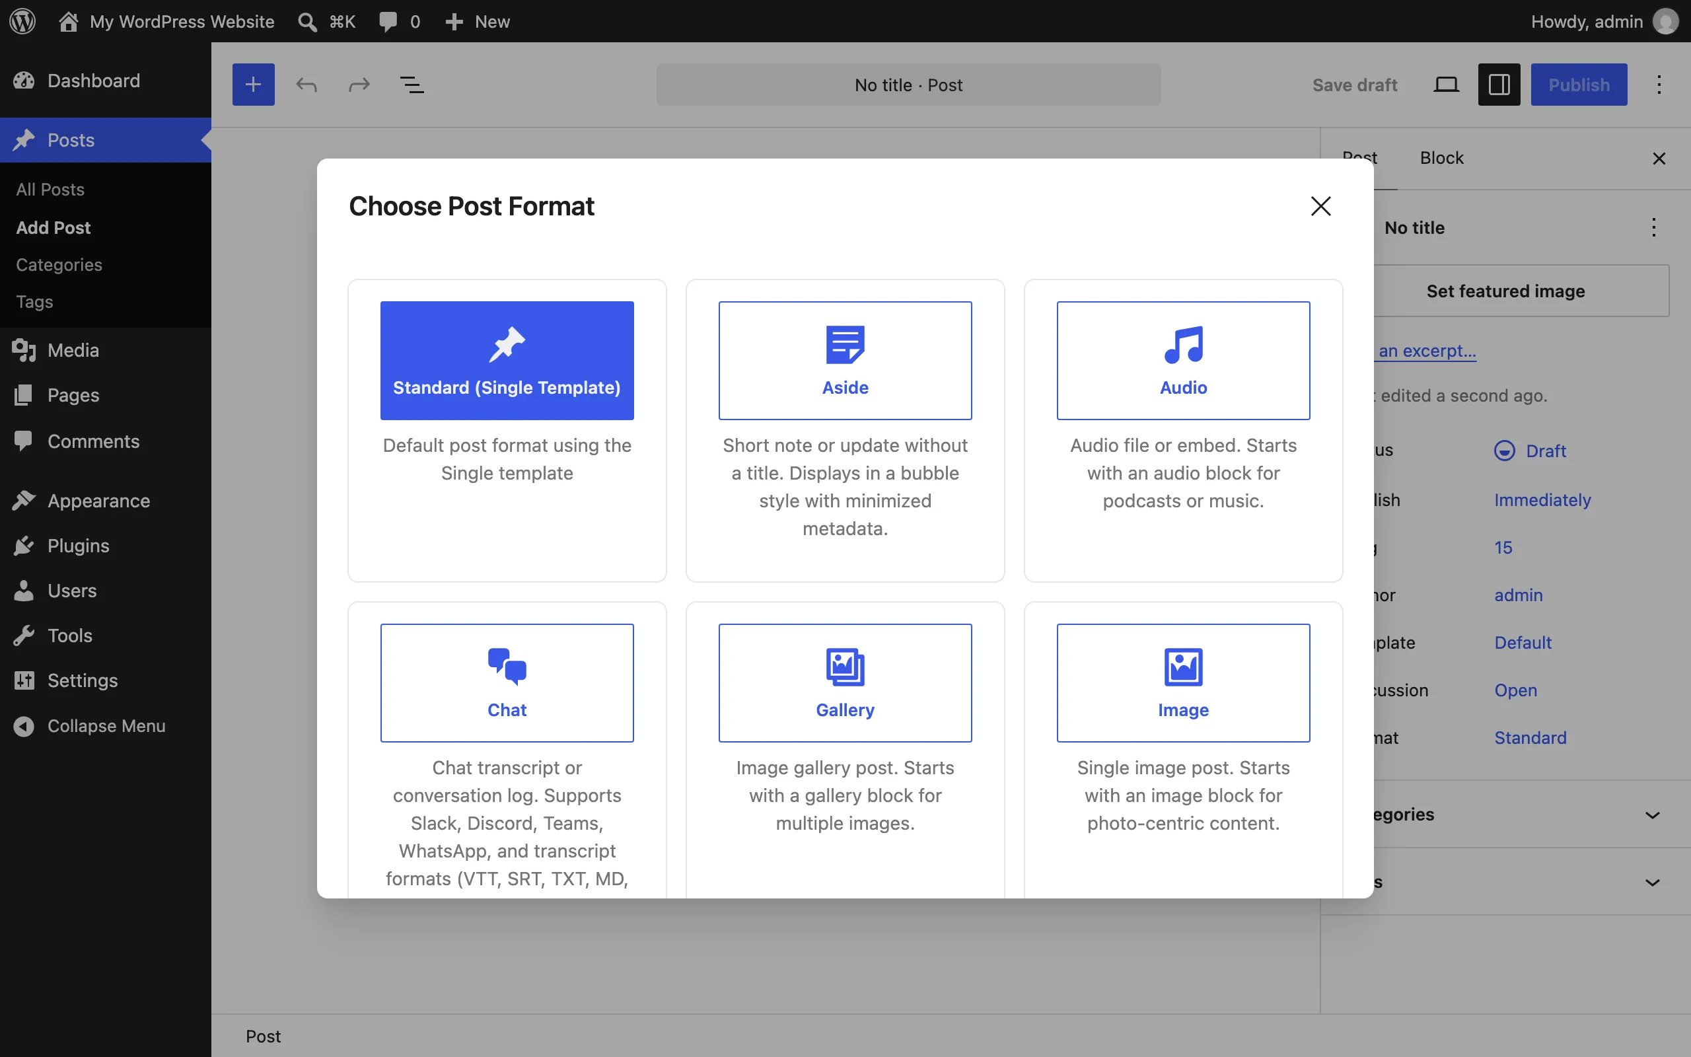This screenshot has width=1691, height=1057.
Task: Open My WordPress Website home link
Action: pos(166,21)
